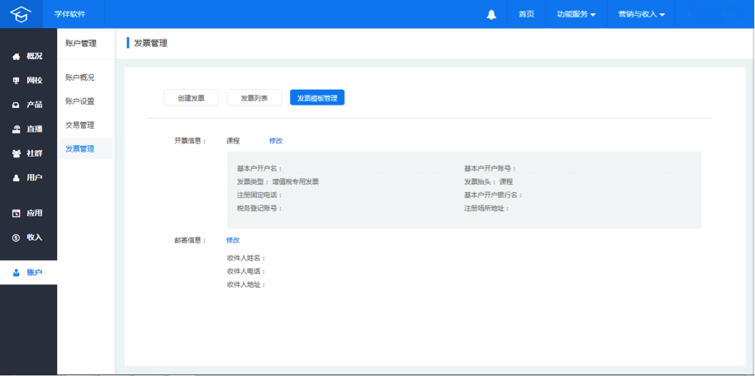This screenshot has width=755, height=376.
Task: Select the 网校 icon in sidebar
Action: pos(16,81)
